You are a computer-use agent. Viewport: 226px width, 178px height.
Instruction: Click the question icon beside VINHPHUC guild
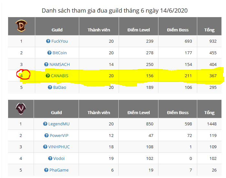point(45,147)
